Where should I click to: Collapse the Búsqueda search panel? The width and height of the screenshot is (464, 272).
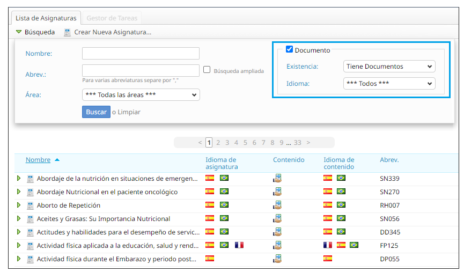pos(35,32)
